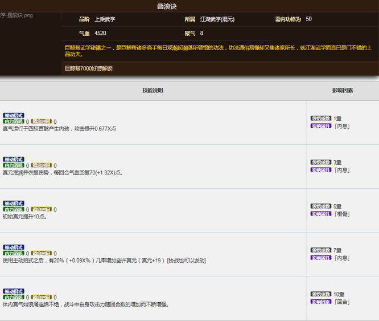
Task: Click the purple badge beside 「回合」
Action: pyautogui.click(x=321, y=302)
